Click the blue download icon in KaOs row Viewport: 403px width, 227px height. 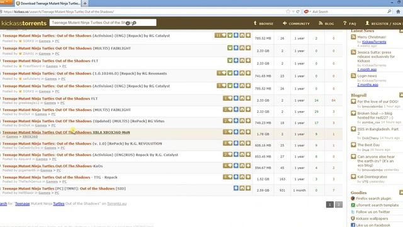point(236,165)
